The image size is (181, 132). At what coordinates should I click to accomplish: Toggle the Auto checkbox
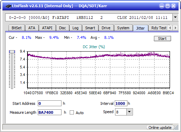pos(72,112)
